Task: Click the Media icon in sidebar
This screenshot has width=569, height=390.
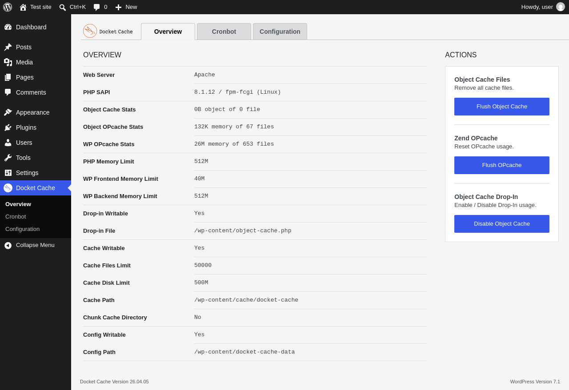Action: click(x=8, y=62)
